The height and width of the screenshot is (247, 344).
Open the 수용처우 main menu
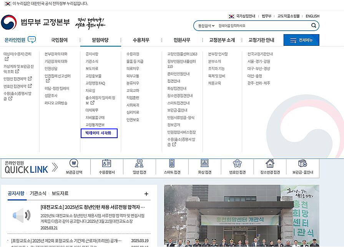[141, 40]
